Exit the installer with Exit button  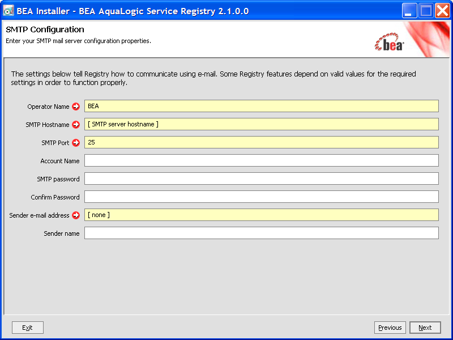click(x=28, y=328)
